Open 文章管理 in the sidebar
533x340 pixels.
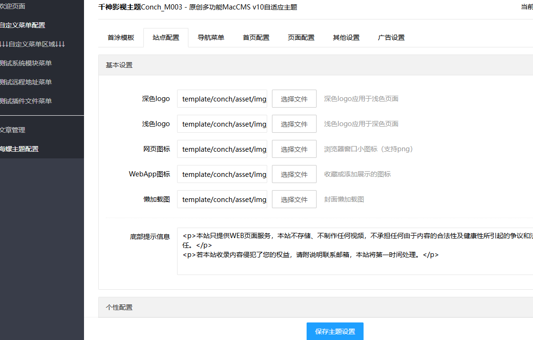13,130
